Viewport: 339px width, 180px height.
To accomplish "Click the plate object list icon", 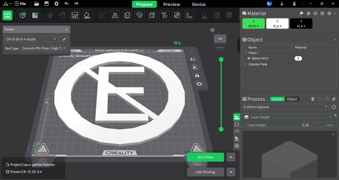I will [193, 59].
